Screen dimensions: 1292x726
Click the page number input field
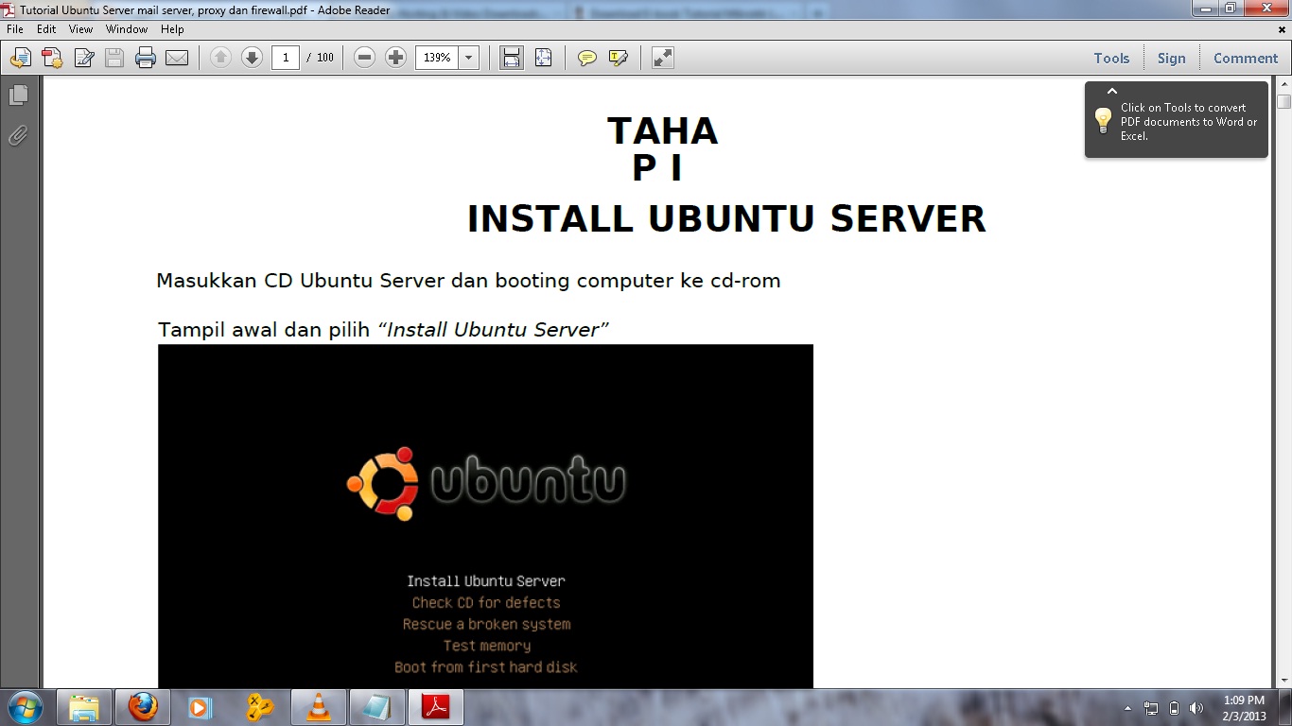(x=286, y=58)
